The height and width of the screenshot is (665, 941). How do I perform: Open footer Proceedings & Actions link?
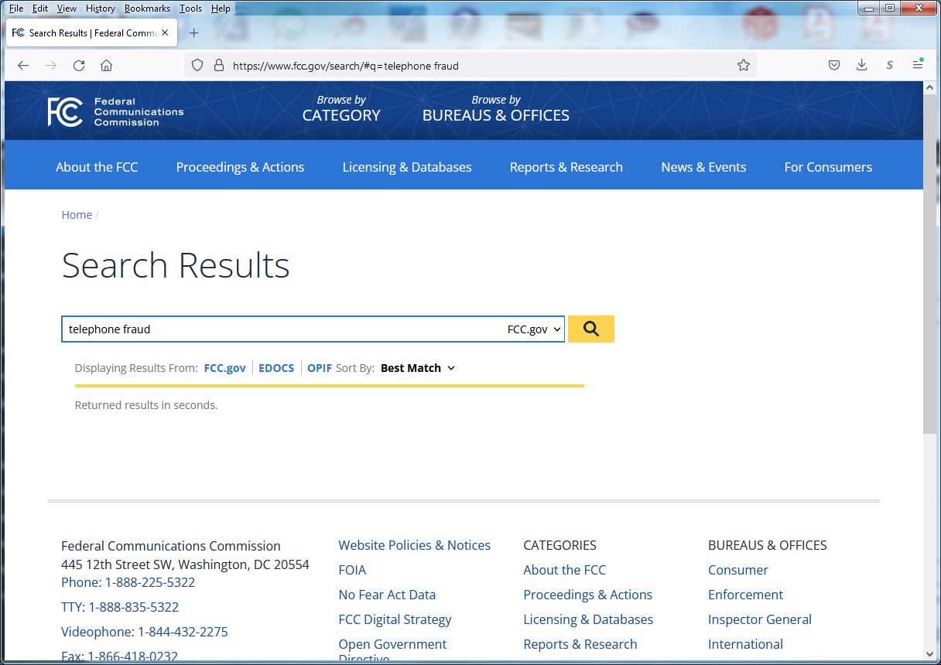(587, 595)
